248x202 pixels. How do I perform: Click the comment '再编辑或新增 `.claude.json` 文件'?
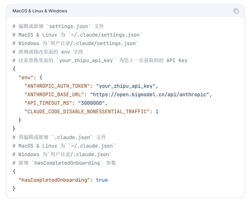coord(59,137)
